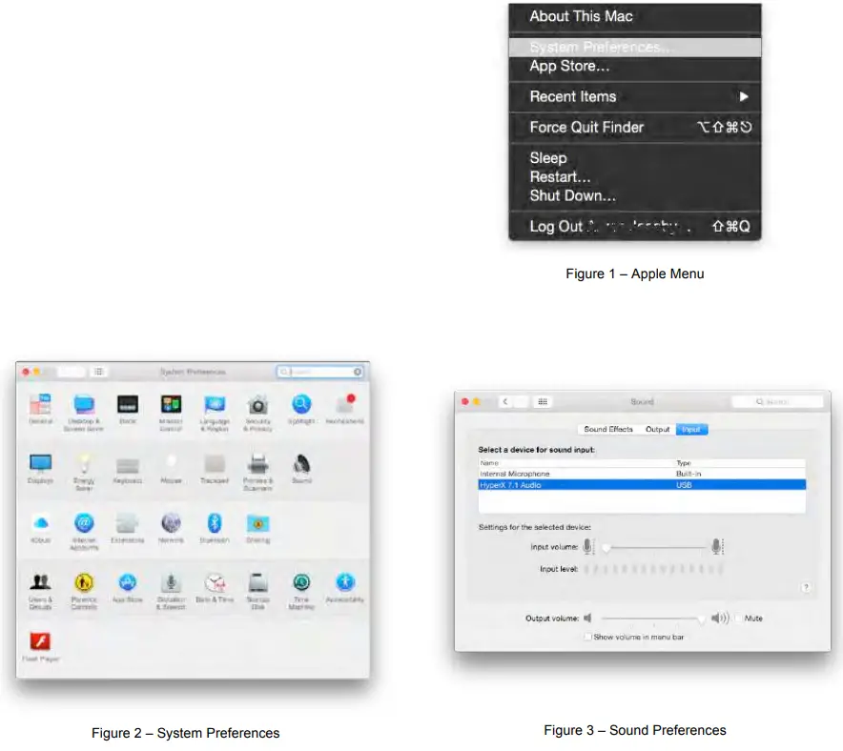This screenshot has width=843, height=751.
Task: Open Desktop & Screen Saver preferences
Action: (x=84, y=404)
